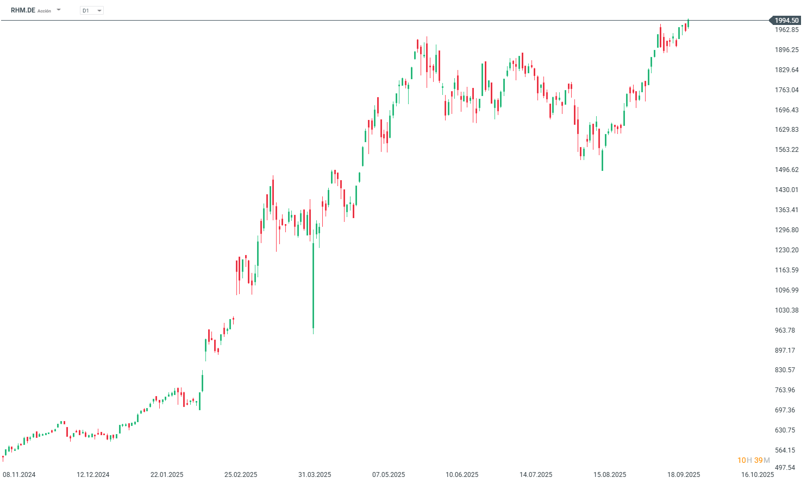Select the 1030.38 price level label

tap(786, 310)
